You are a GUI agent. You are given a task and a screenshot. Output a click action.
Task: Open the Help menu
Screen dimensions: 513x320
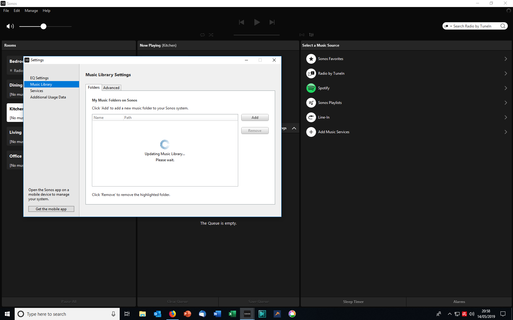pyautogui.click(x=46, y=11)
